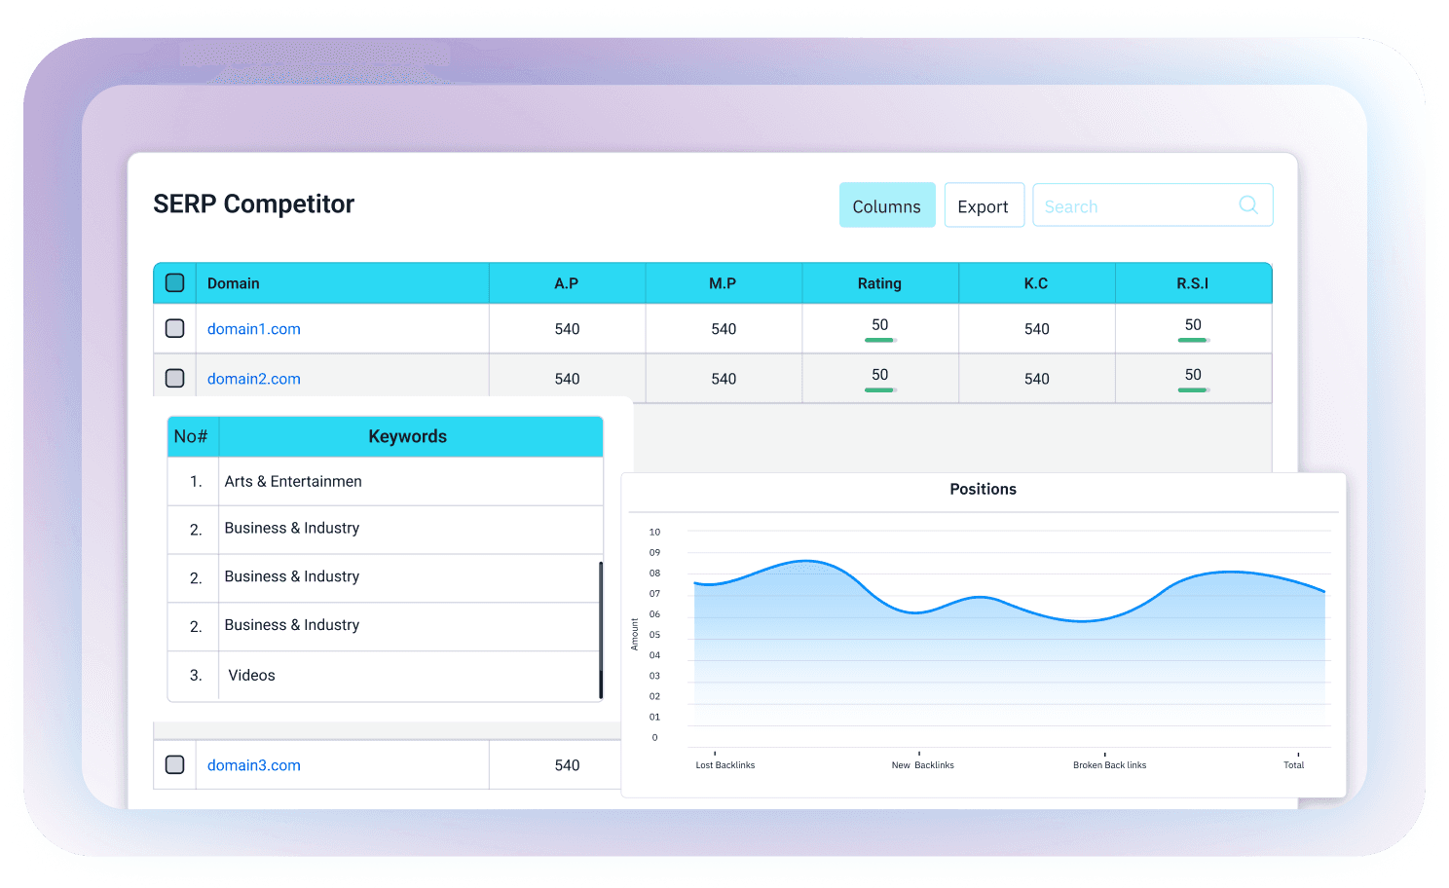Check the domain1.com row checkbox
The height and width of the screenshot is (888, 1449).
175,328
